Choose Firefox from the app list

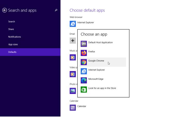tap(103, 53)
